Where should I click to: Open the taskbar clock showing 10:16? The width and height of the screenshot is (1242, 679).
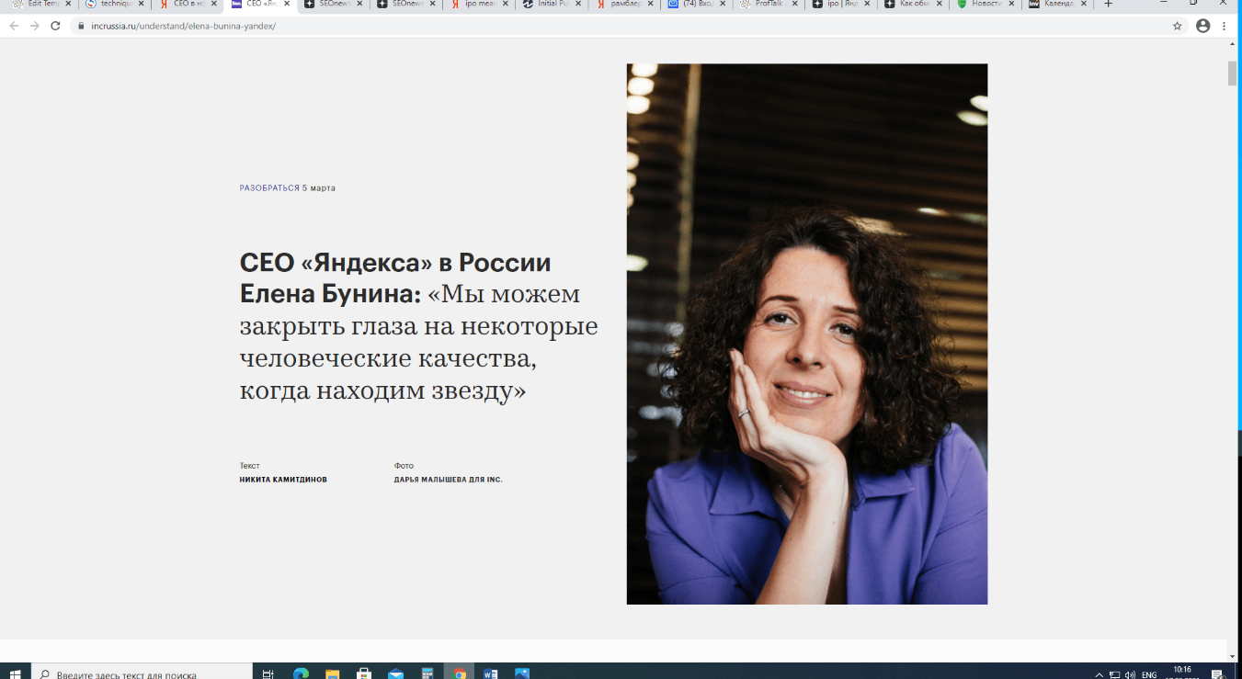(x=1181, y=672)
